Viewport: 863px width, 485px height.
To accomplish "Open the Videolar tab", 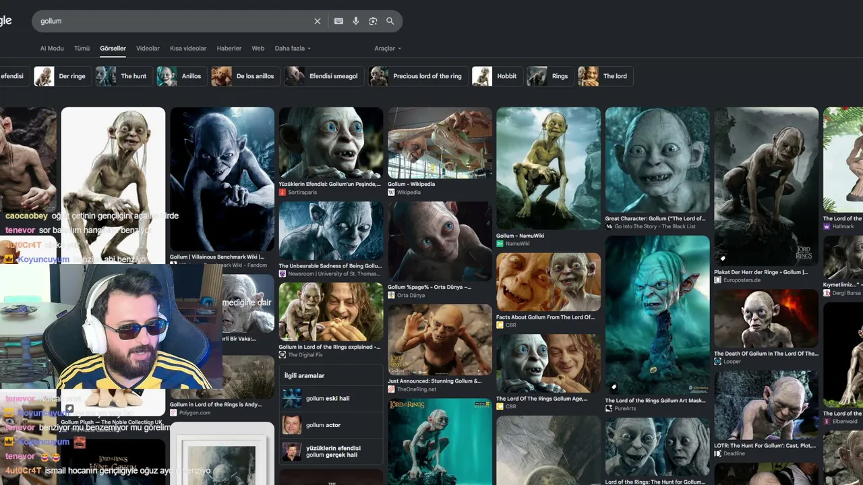I will 148,48.
